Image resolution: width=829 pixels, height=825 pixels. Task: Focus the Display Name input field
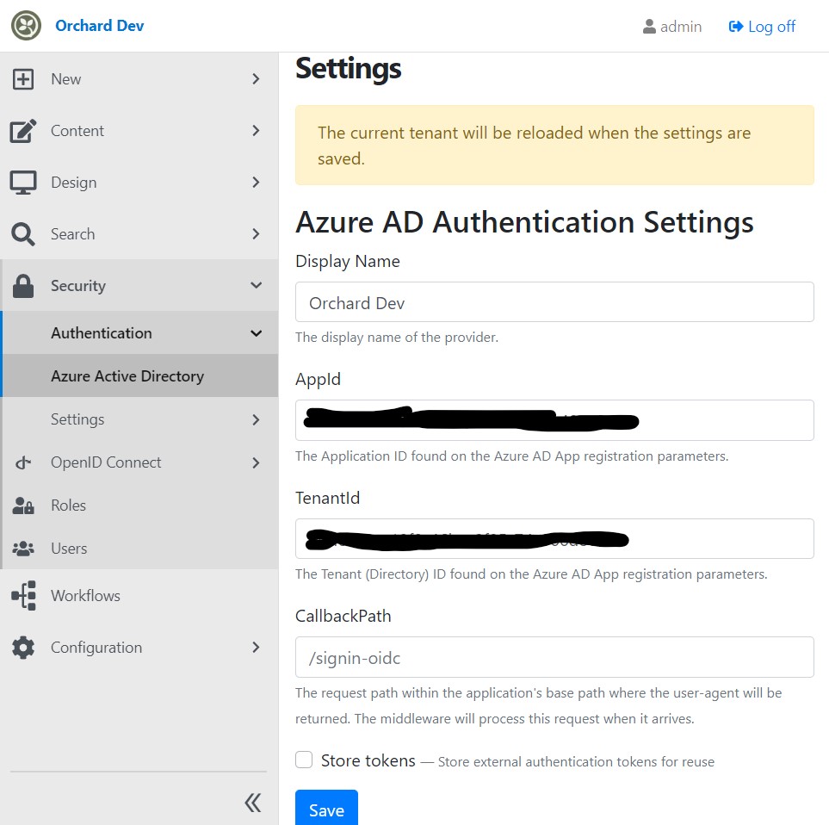[x=554, y=302]
